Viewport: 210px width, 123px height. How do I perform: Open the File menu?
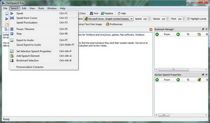click(x=5, y=8)
